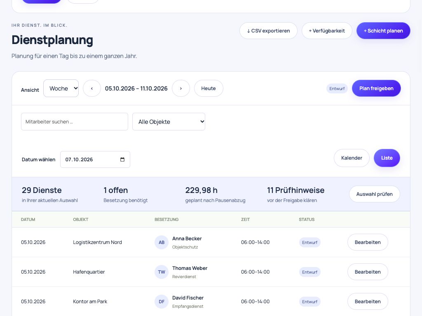Screen dimensions: 422x316
Task: Click the Mitarbeiter suchen search field
Action: click(x=75, y=122)
